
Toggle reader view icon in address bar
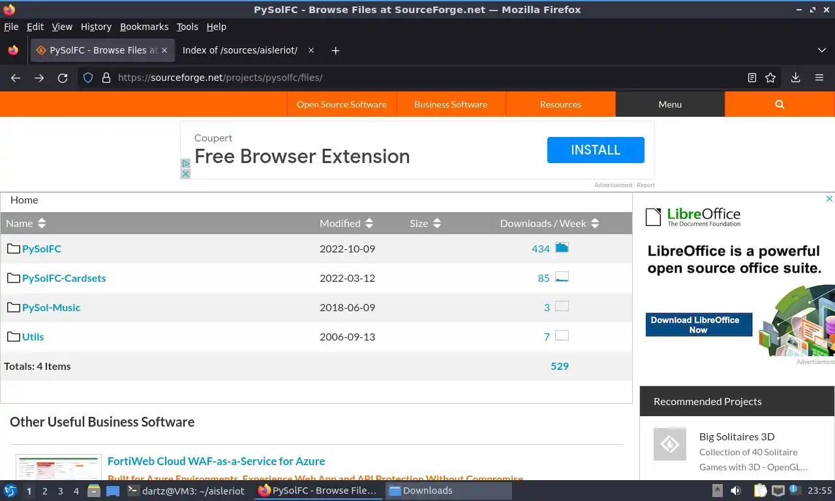752,78
